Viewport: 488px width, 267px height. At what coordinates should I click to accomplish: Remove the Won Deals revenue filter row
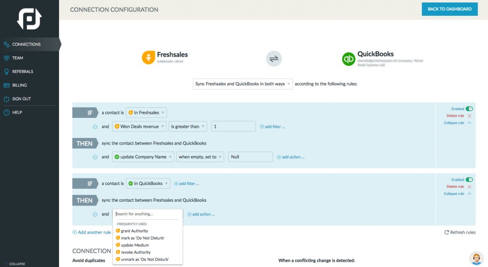point(95,127)
